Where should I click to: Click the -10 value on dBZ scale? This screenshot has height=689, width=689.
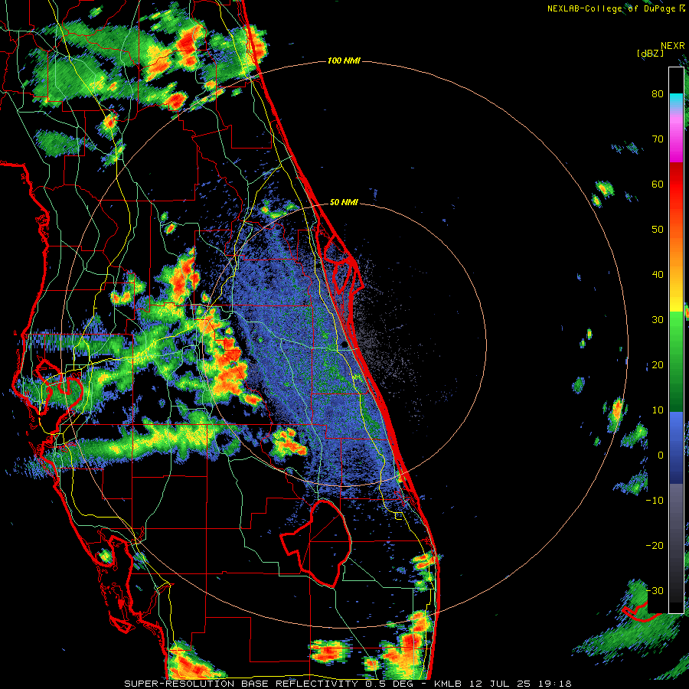coord(655,500)
